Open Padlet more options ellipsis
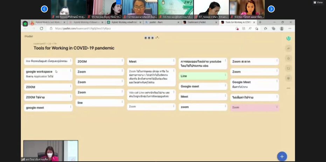This screenshot has height=162, width=326. pyautogui.click(x=289, y=88)
